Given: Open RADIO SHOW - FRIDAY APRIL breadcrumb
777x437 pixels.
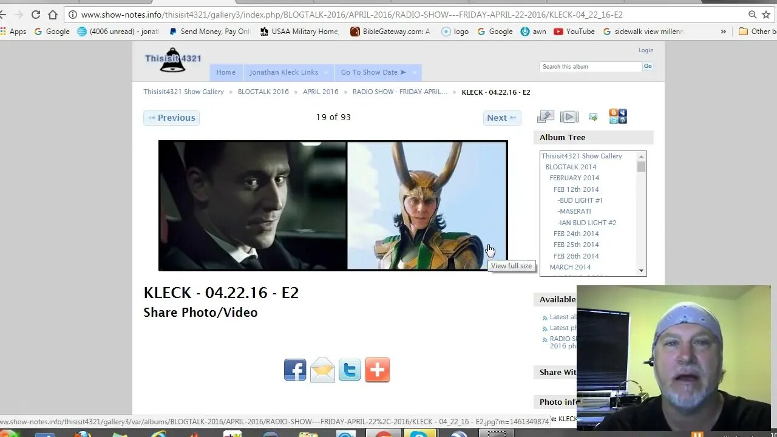Looking at the screenshot, I should pyautogui.click(x=399, y=92).
